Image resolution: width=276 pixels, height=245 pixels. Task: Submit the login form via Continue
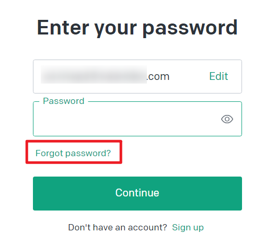(137, 193)
